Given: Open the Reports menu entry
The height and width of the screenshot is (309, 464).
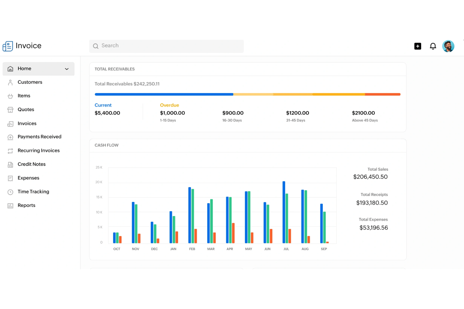Looking at the screenshot, I should coord(27,205).
